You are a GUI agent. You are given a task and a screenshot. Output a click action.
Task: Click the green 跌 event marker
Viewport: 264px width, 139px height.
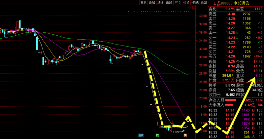(157, 135)
